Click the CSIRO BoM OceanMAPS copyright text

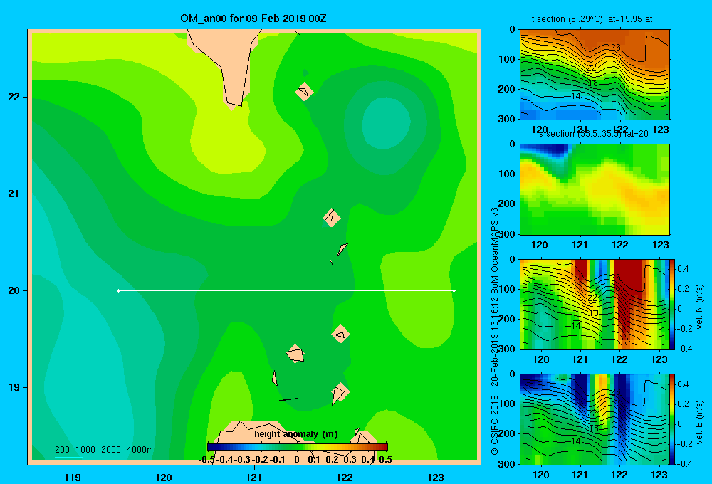coord(495,330)
